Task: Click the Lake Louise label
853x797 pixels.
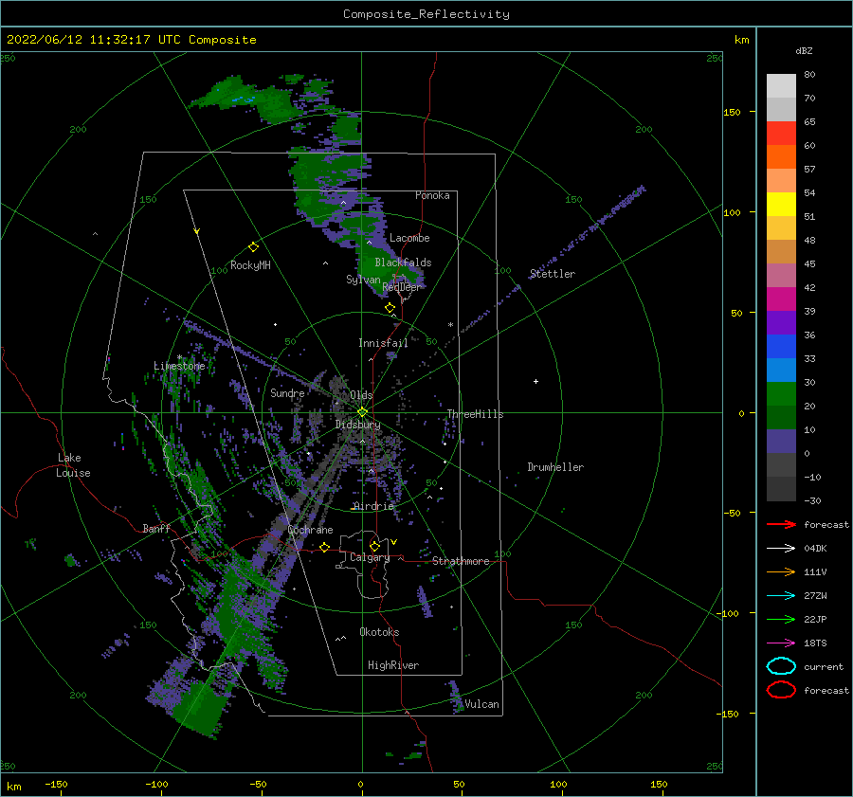Action: click(x=73, y=465)
